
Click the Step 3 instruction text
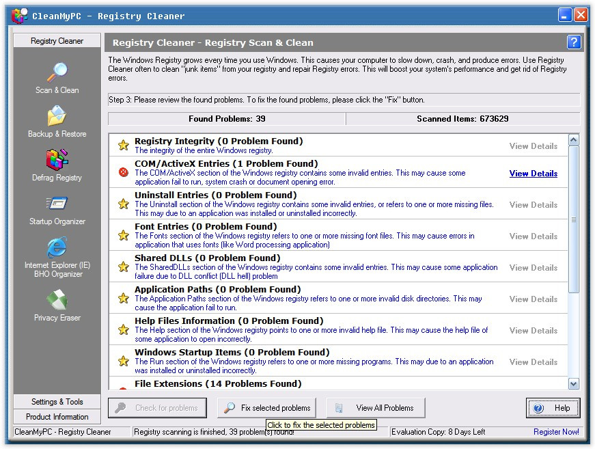pos(267,100)
